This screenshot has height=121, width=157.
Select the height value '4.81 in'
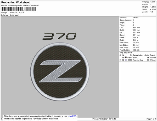pyautogui.click(x=153, y=7)
